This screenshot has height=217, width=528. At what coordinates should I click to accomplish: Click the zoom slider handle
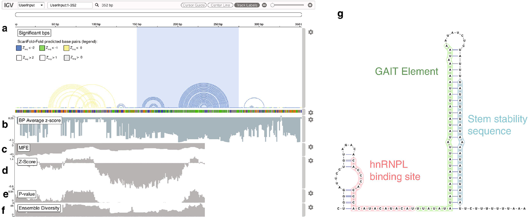[x=273, y=5]
